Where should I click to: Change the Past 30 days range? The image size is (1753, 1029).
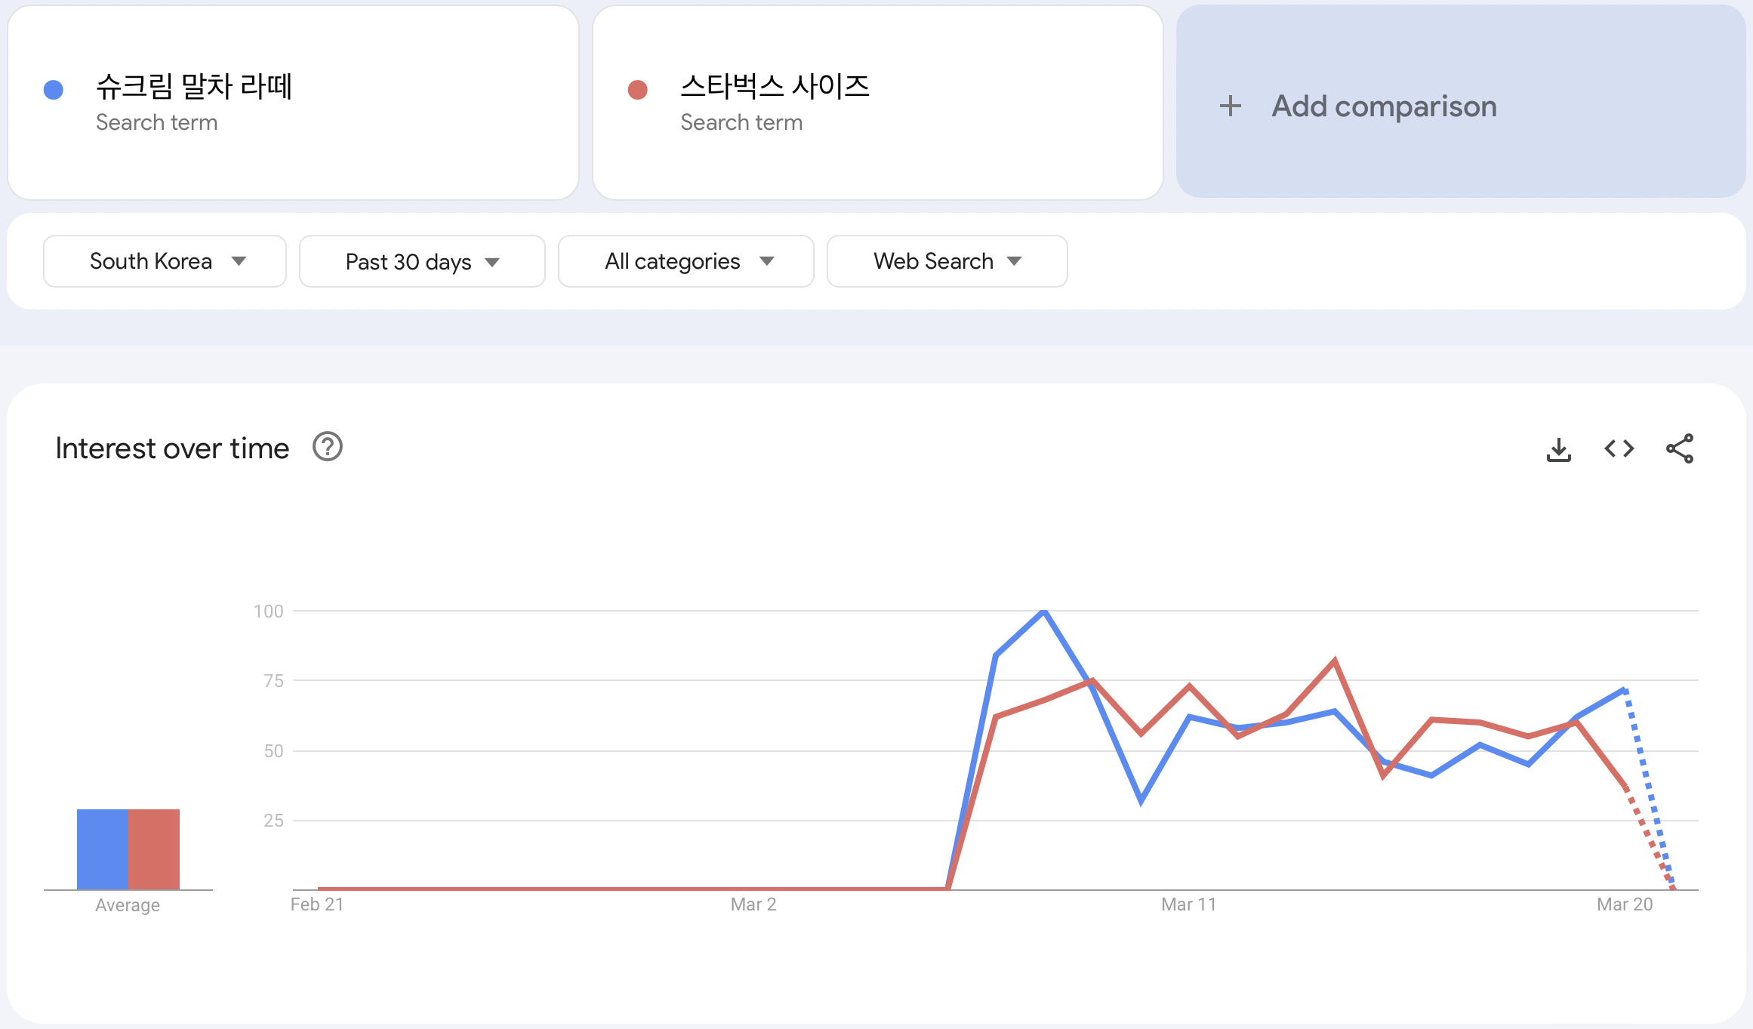coord(422,261)
